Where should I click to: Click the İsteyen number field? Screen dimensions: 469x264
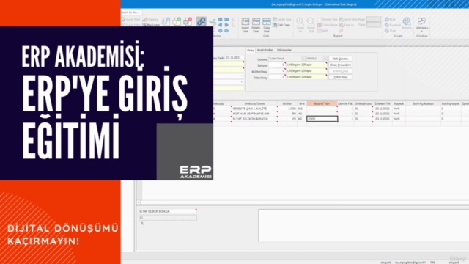[x=277, y=65]
